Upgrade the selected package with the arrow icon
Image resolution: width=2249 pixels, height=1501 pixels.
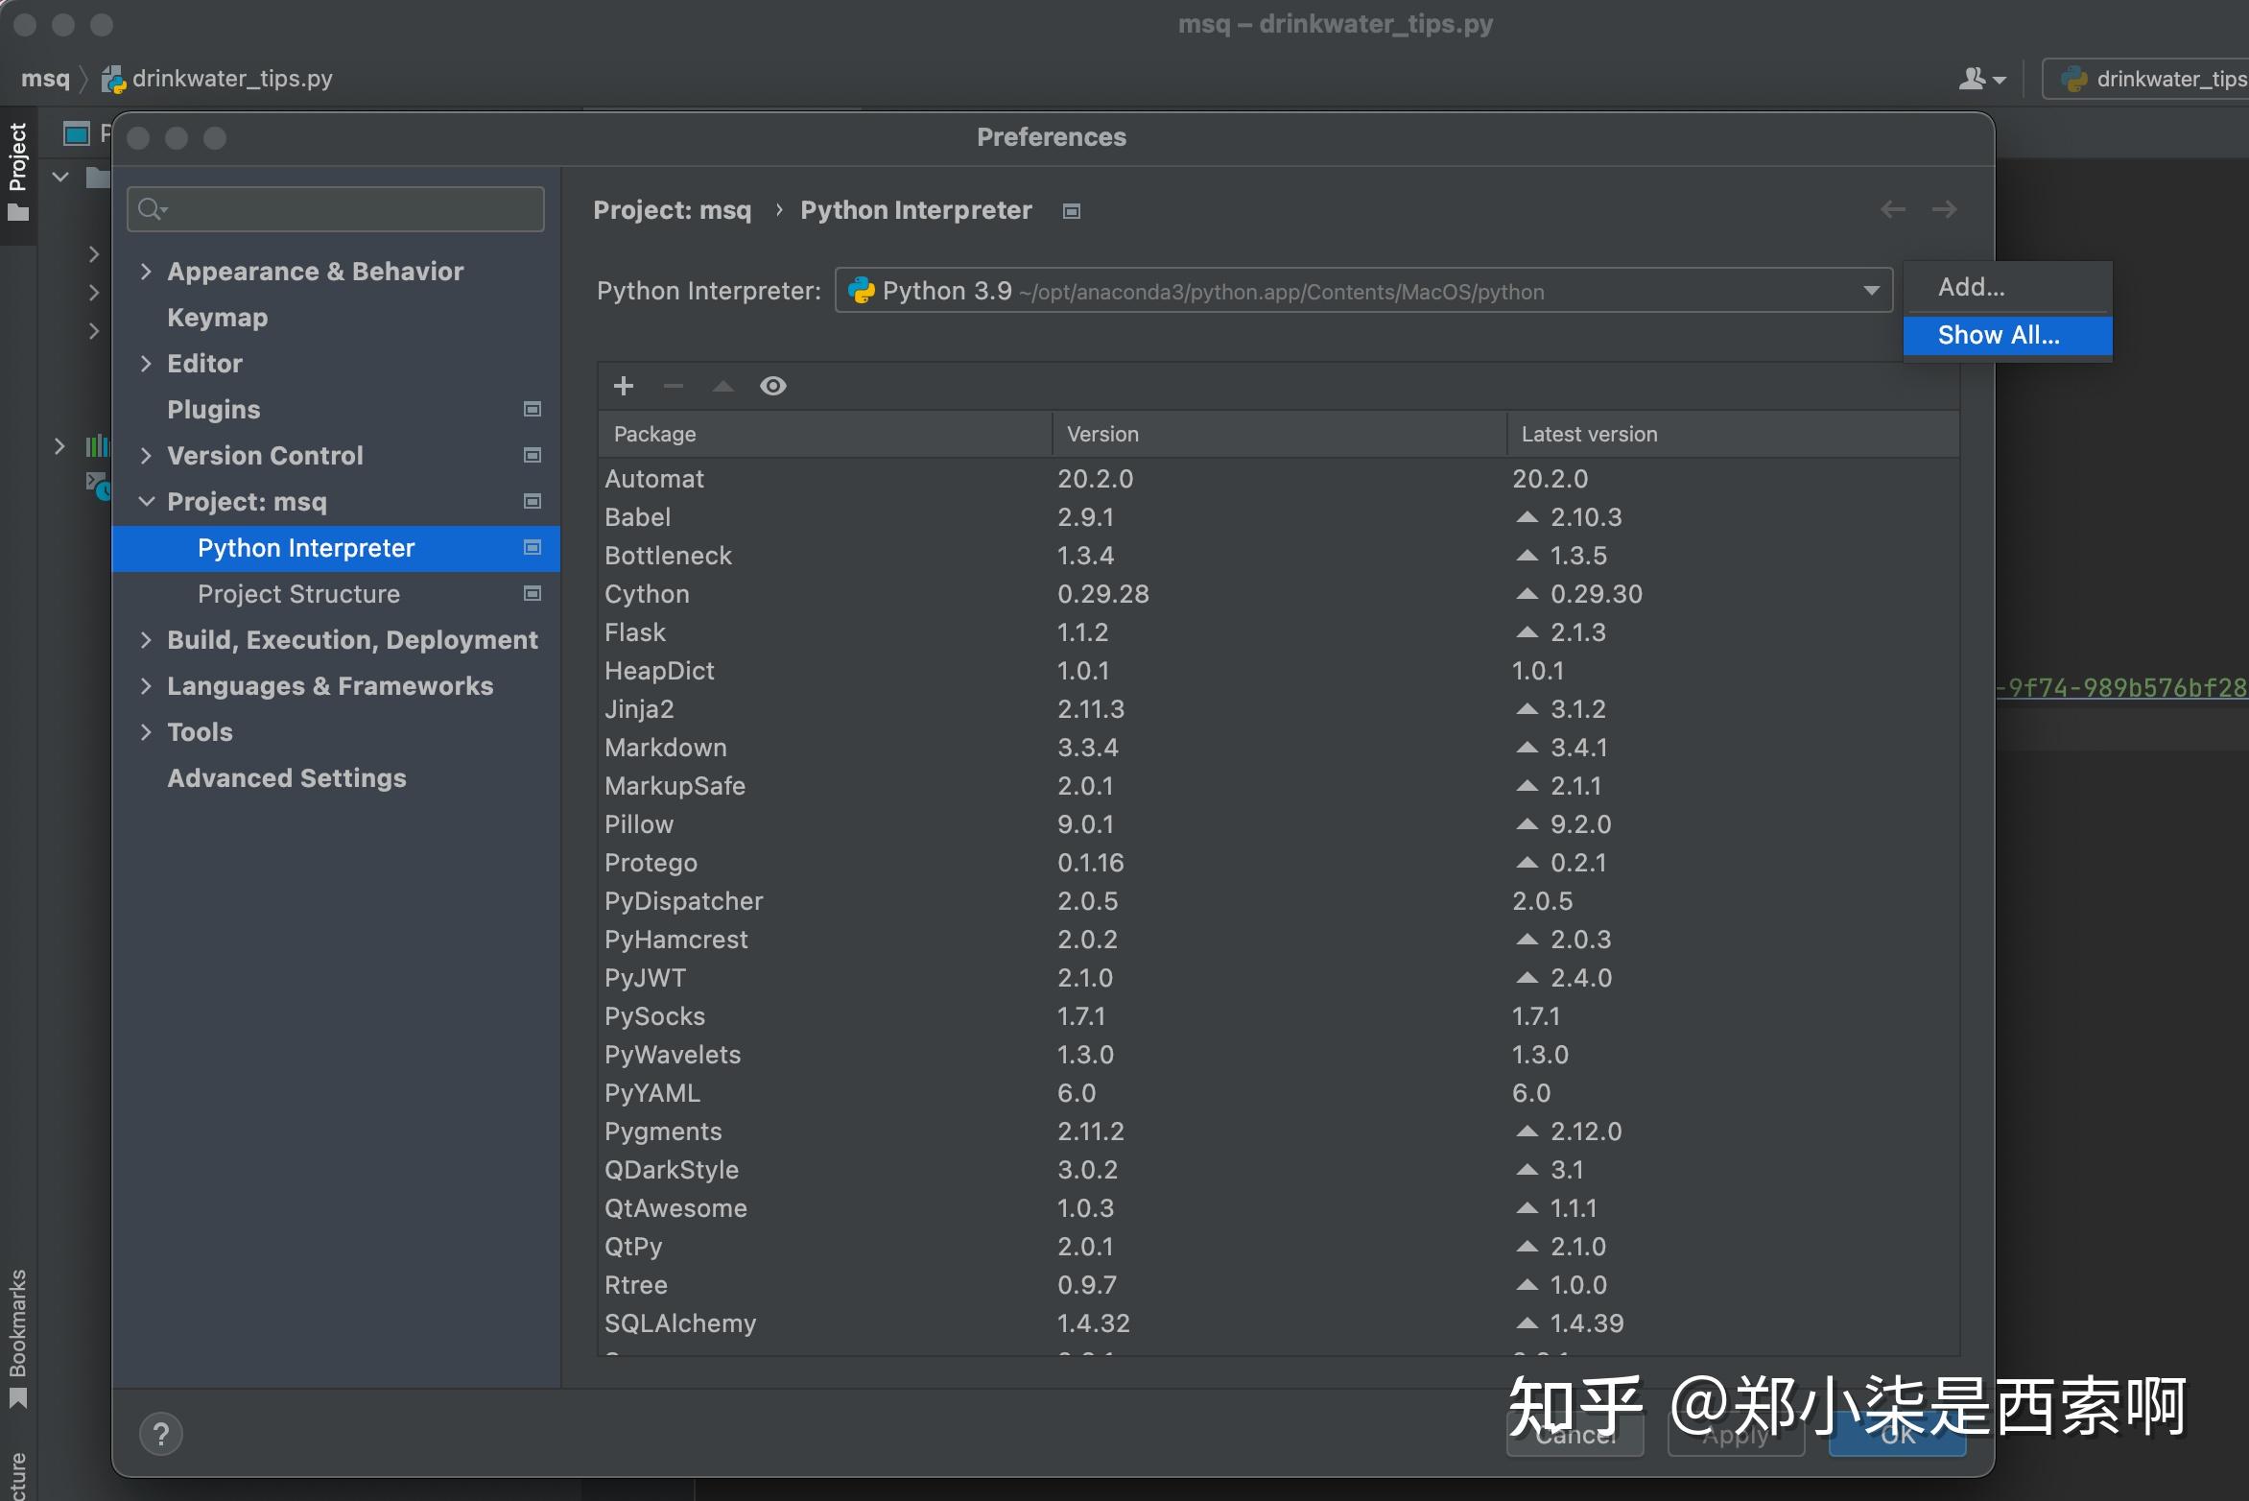722,386
